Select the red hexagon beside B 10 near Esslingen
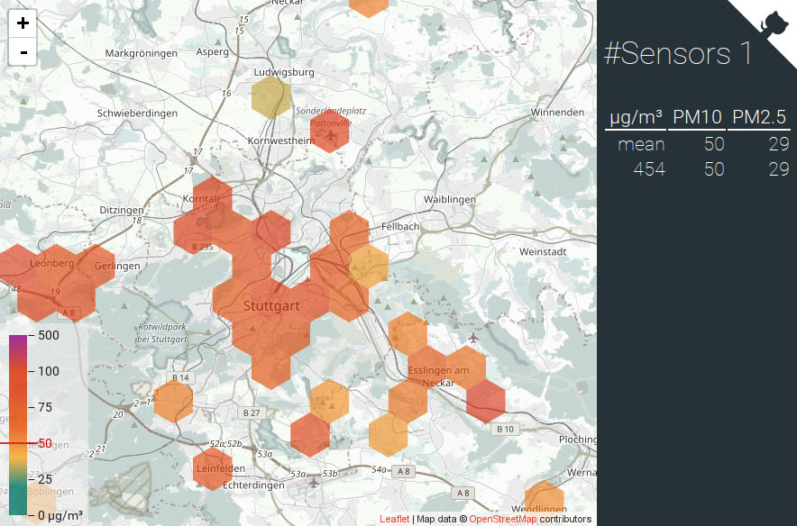Screen dimensions: 797x526 point(486,401)
